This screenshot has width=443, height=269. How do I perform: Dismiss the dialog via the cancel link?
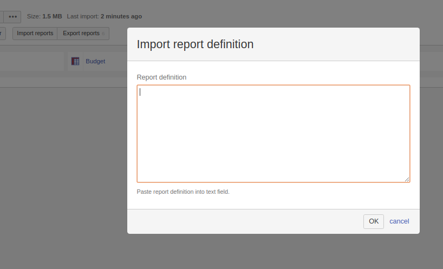click(x=399, y=221)
